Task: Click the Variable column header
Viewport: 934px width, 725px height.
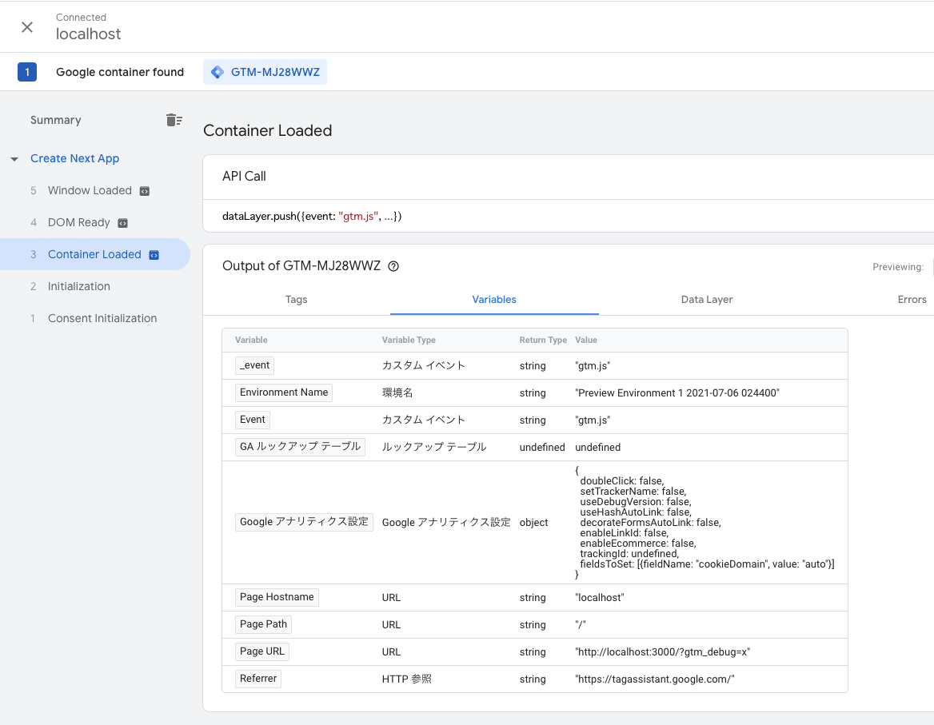Action: tap(251, 340)
